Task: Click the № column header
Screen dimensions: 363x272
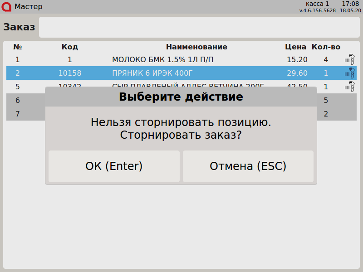Action: tap(18, 47)
